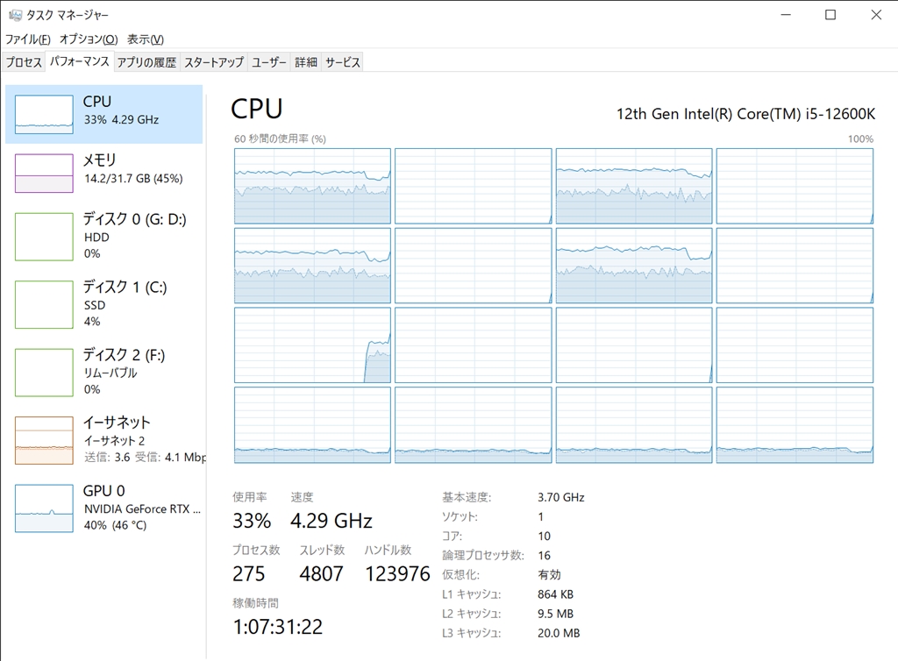Switch to the 詳細 tab
The width and height of the screenshot is (898, 661).
(306, 62)
